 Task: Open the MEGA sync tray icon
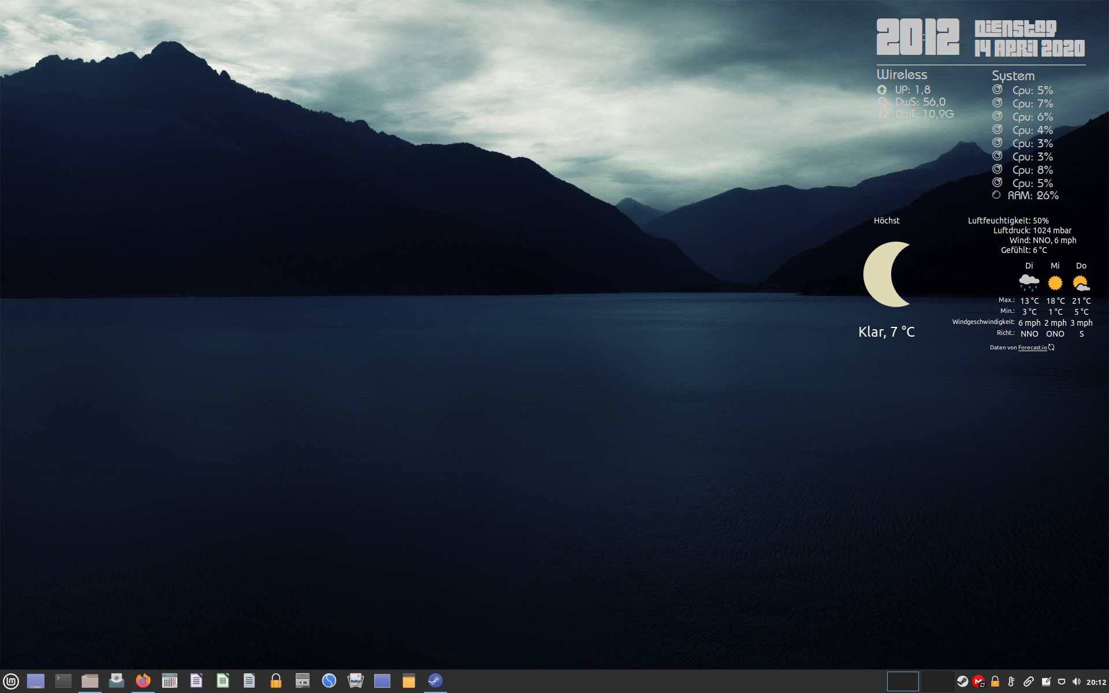(x=978, y=682)
